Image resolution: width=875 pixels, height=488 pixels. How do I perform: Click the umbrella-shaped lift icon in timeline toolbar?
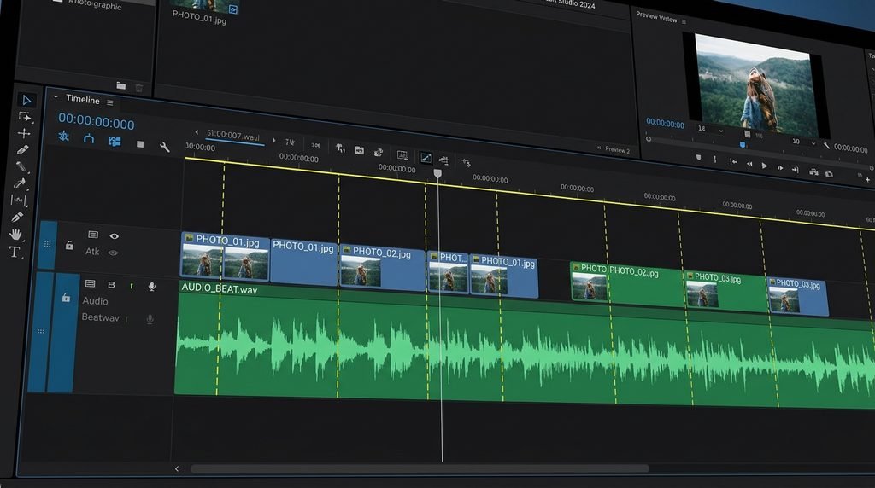pos(340,148)
